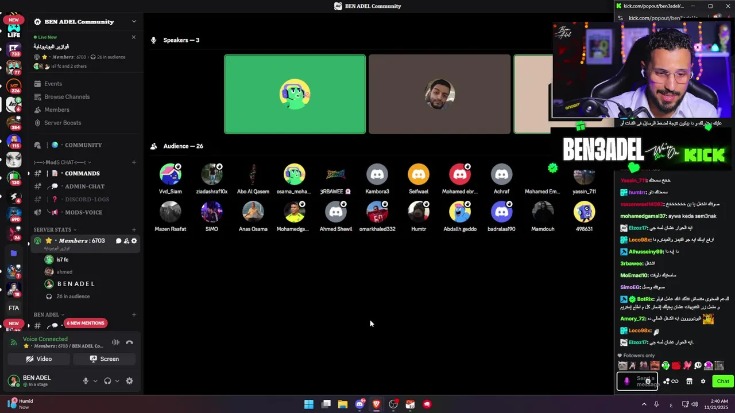Select green speaker tile on stage
This screenshot has height=413, width=735.
click(295, 94)
